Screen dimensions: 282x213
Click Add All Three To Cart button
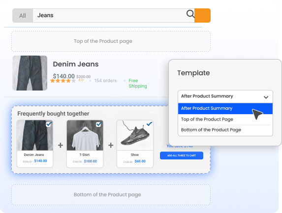click(x=182, y=155)
